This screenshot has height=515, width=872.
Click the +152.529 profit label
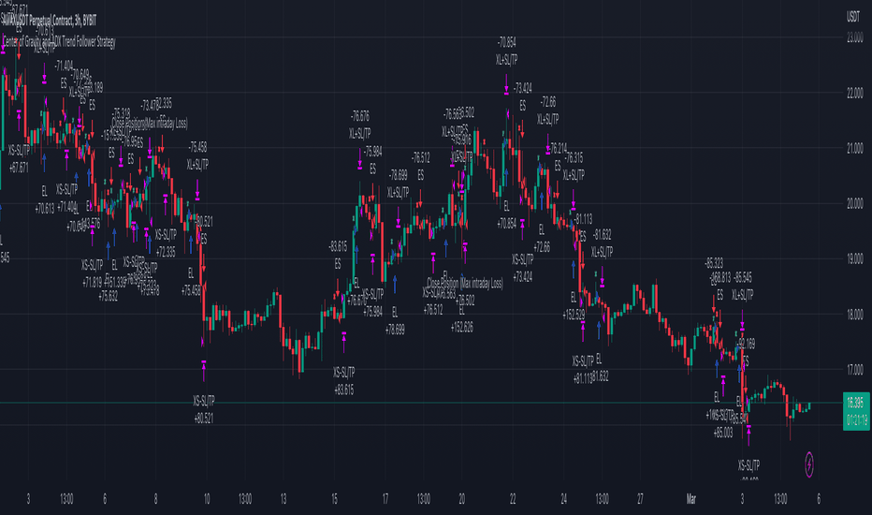click(x=574, y=316)
